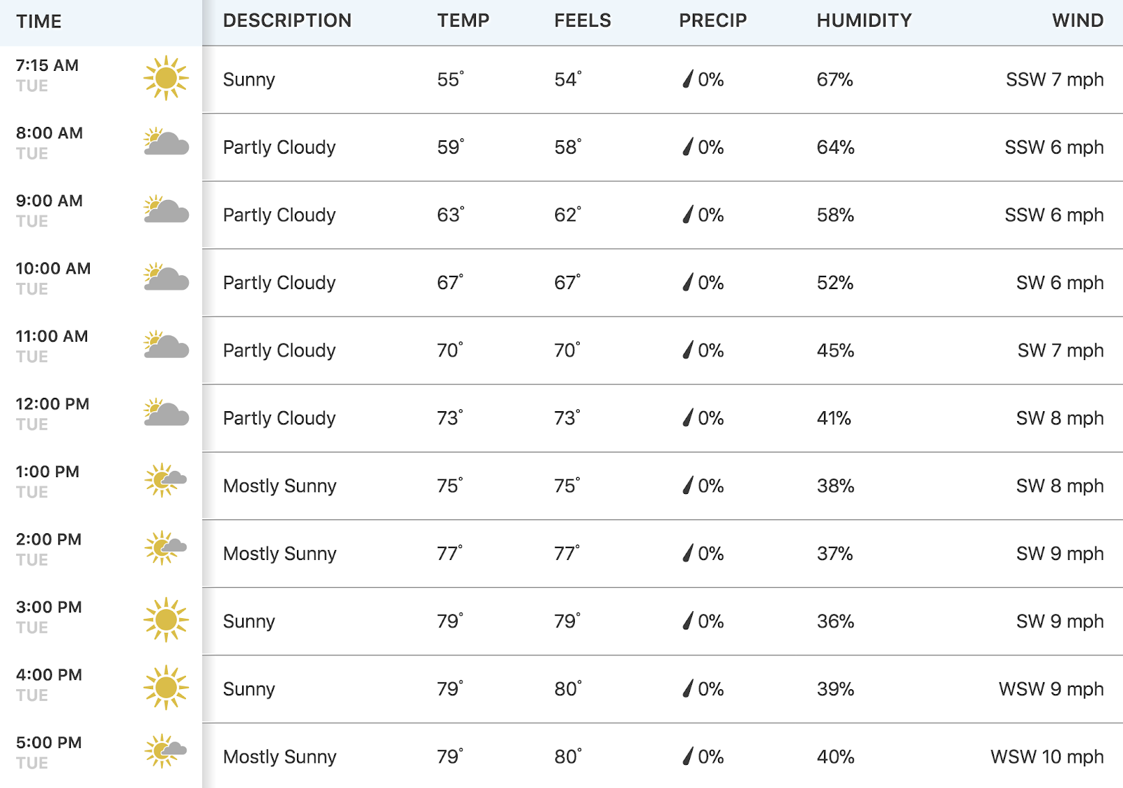Click the sunny icon at 3:00 PM
This screenshot has width=1123, height=788.
166,620
